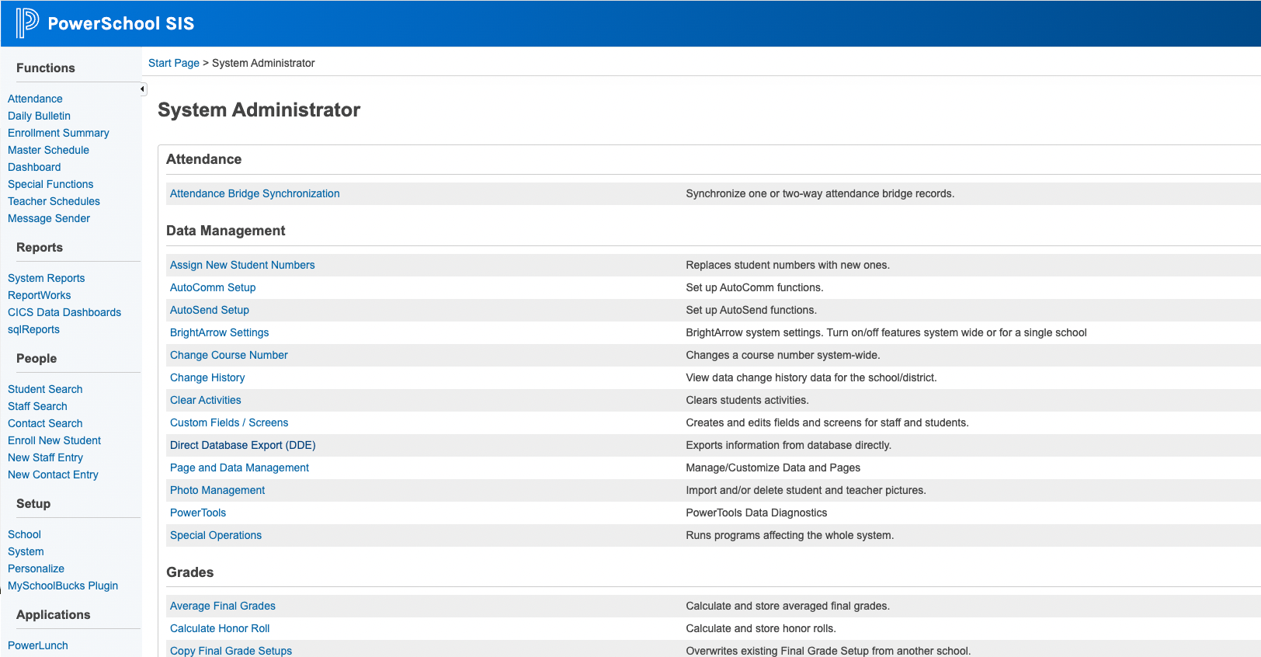Viewport: 1261px width, 657px height.
Task: Open Contact Search link
Action: tap(45, 423)
